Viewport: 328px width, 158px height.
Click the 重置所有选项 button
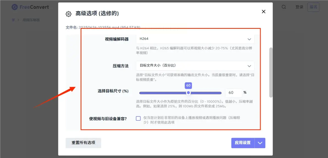tap(83, 143)
